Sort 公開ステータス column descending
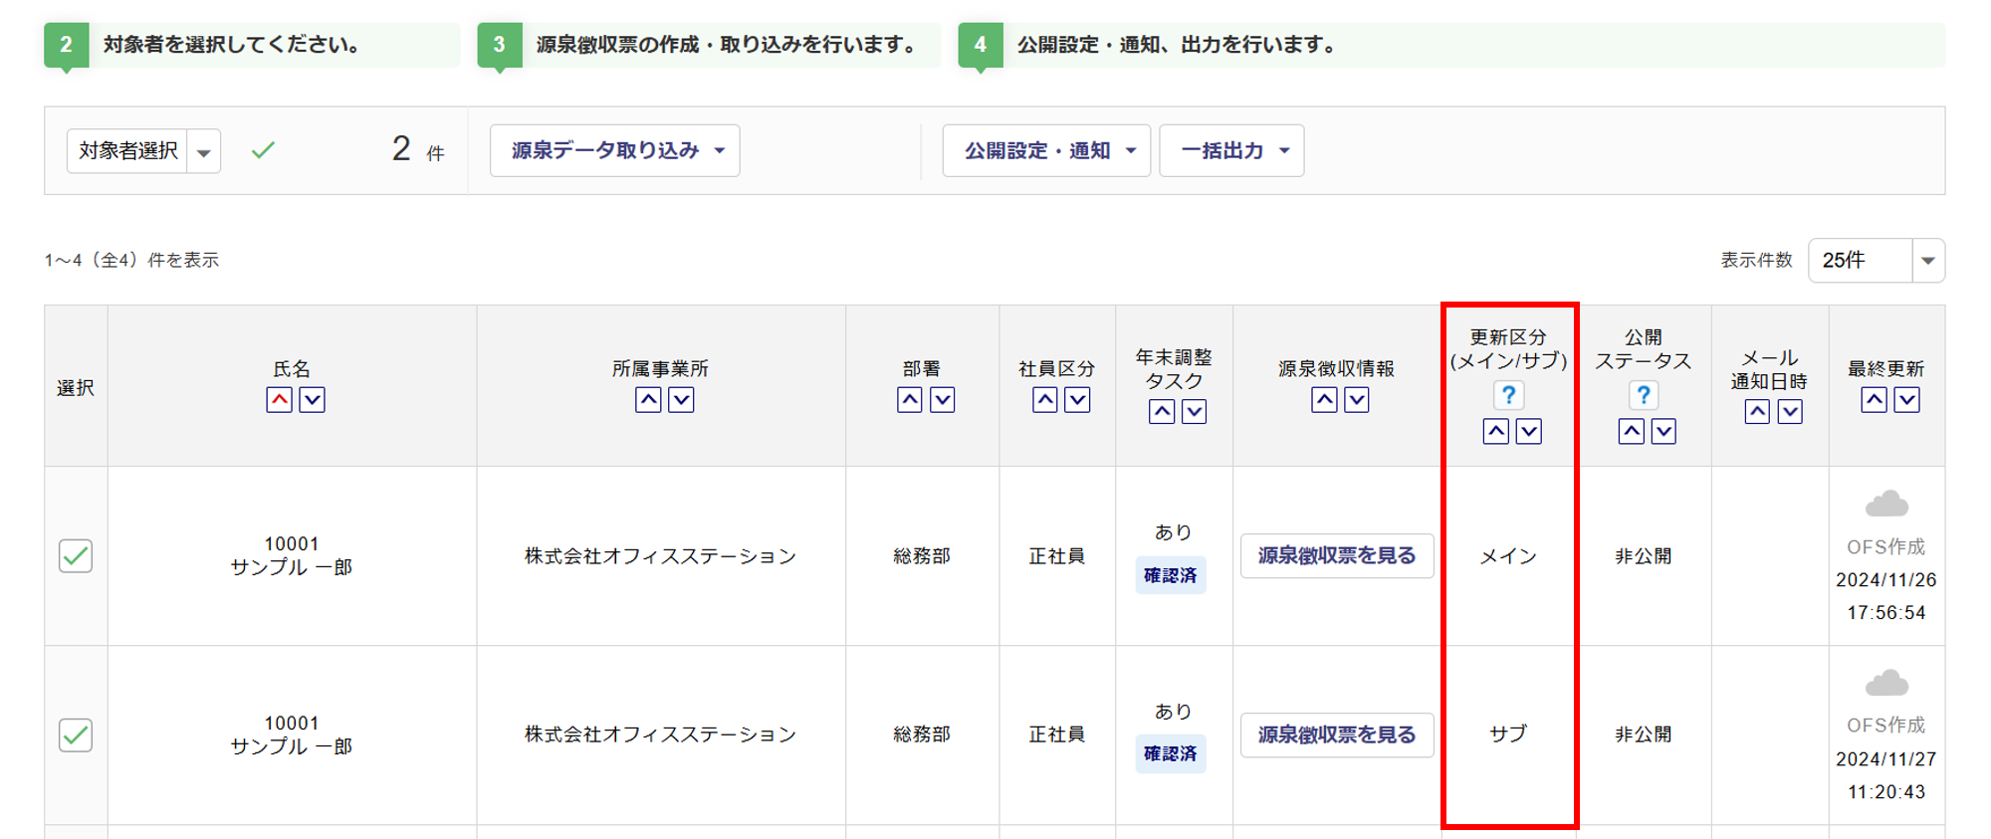The height and width of the screenshot is (839, 1991). coord(1663,431)
